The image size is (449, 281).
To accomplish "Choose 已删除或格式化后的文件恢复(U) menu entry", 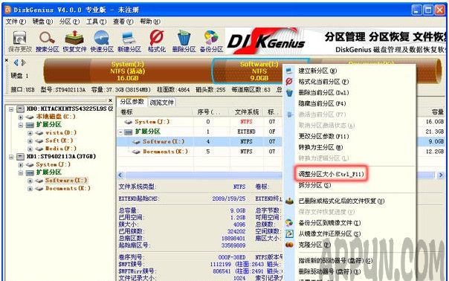I will click(x=341, y=201).
